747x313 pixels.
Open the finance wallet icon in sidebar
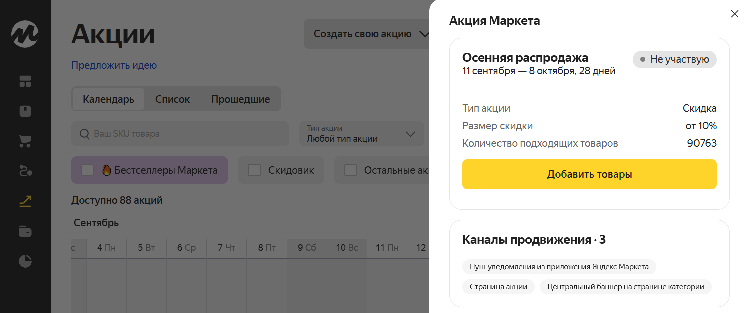[25, 231]
